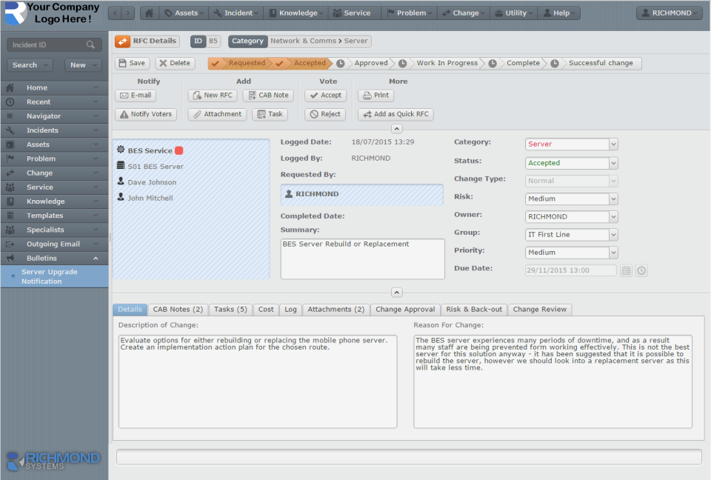Click Add as Quick RFC
The image size is (711, 480).
[x=395, y=113]
